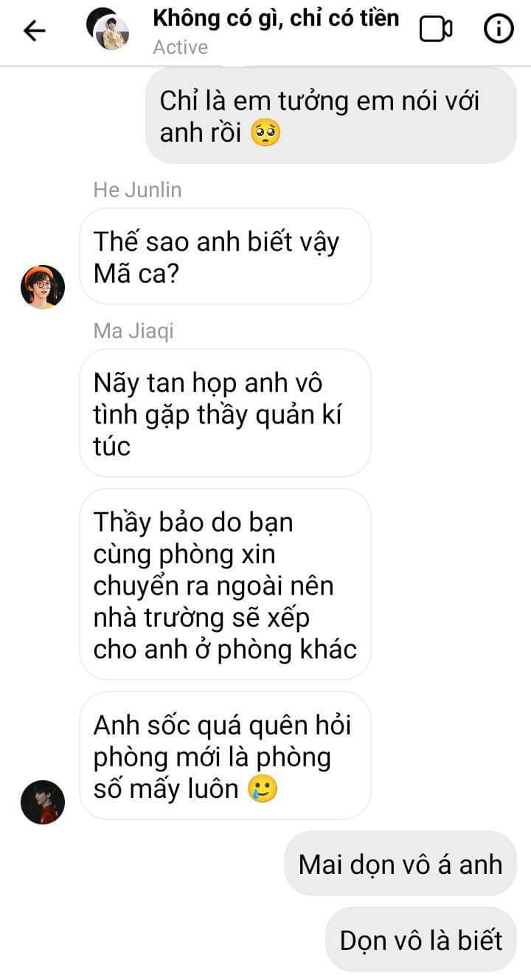Tap the sent message 'Mai dọn vô á anh'
Image resolution: width=531 pixels, height=978 pixels.
(400, 864)
